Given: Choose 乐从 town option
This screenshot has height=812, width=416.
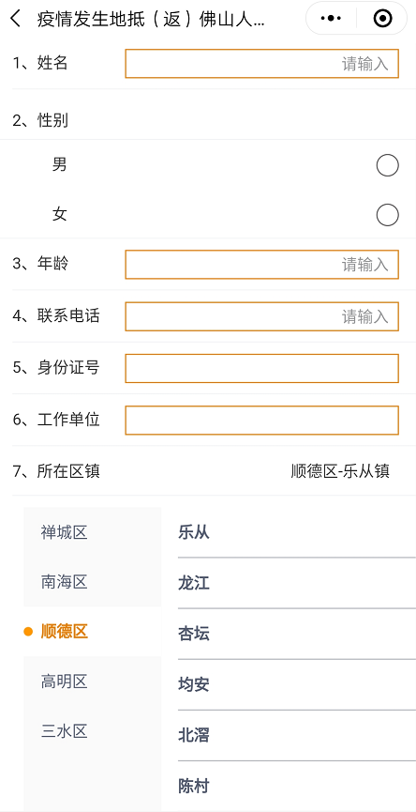Looking at the screenshot, I should (x=297, y=532).
